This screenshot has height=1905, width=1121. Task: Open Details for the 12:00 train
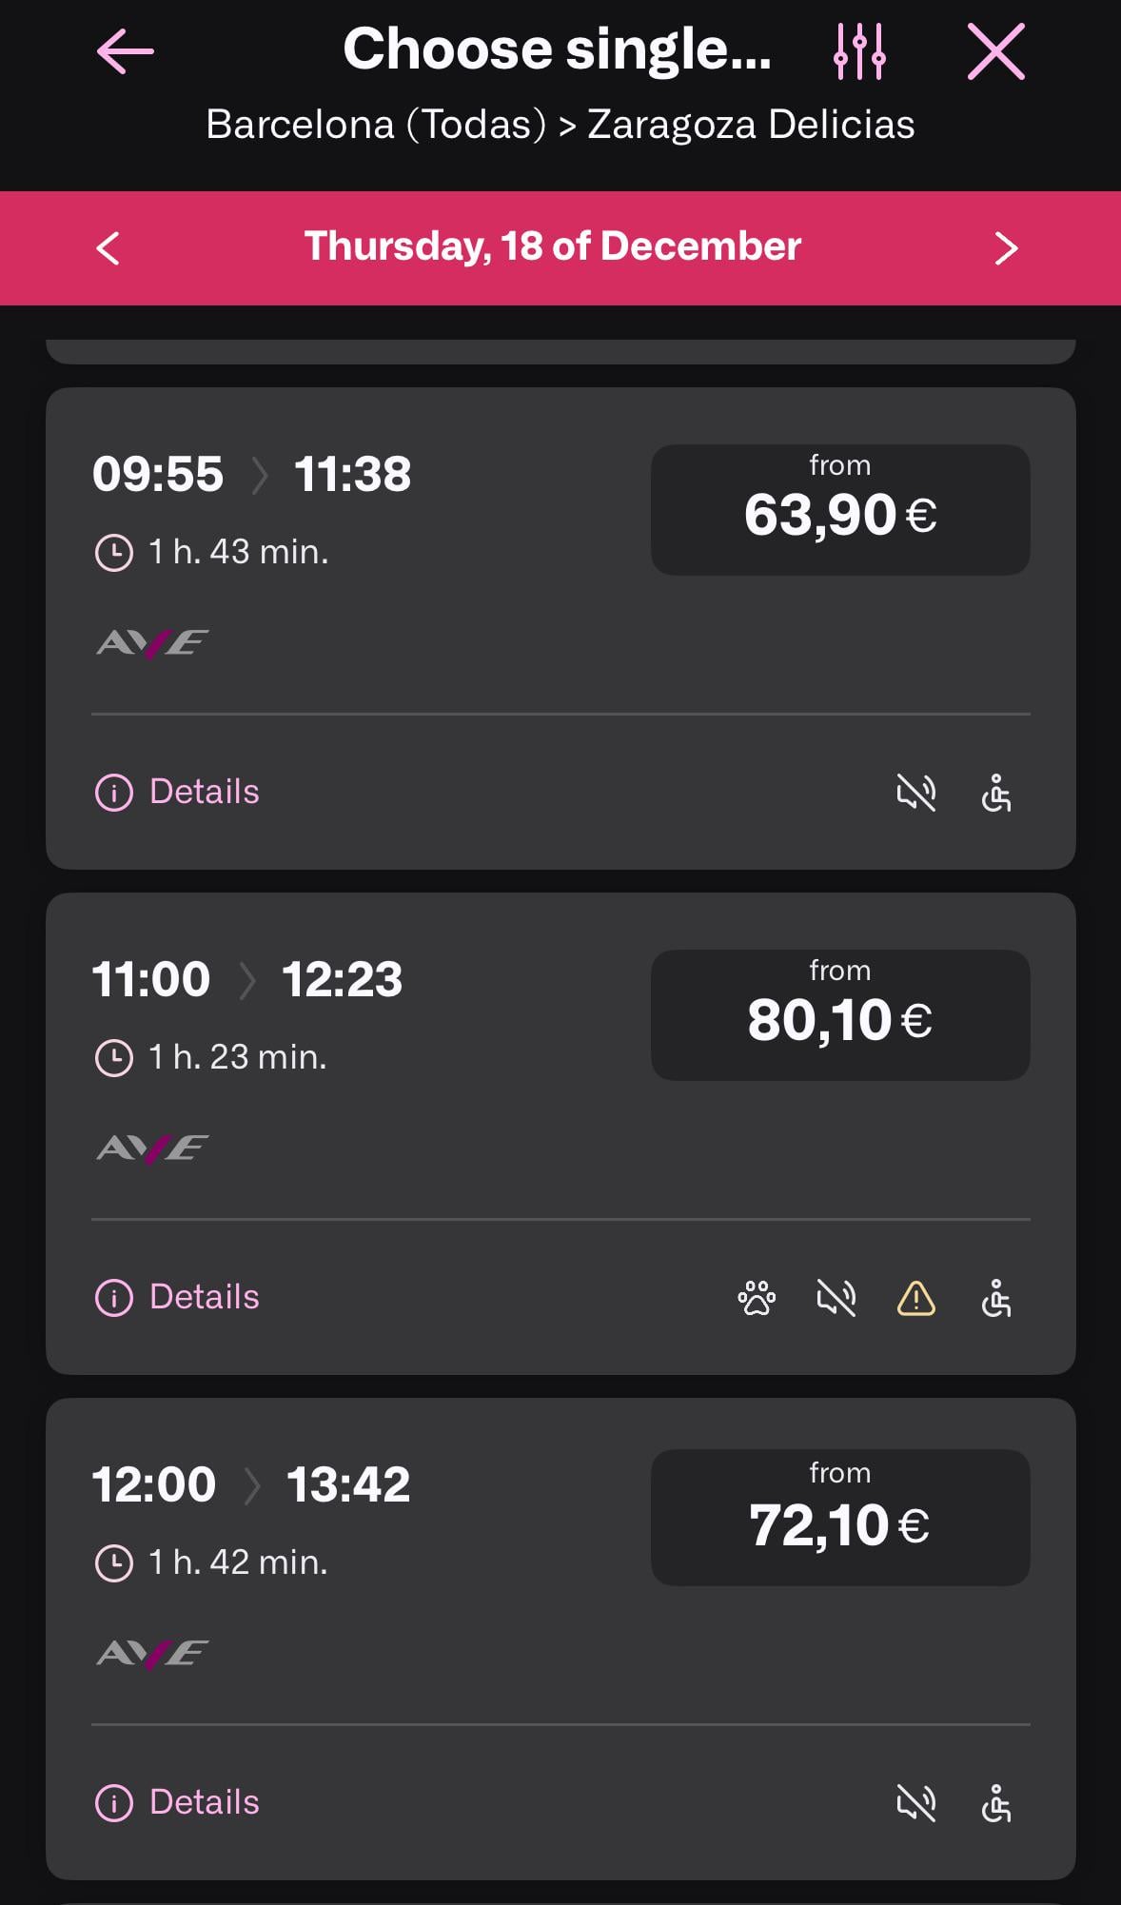(178, 1802)
